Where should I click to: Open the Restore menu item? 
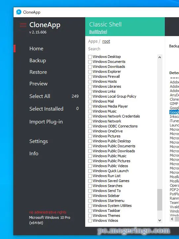point(38,72)
